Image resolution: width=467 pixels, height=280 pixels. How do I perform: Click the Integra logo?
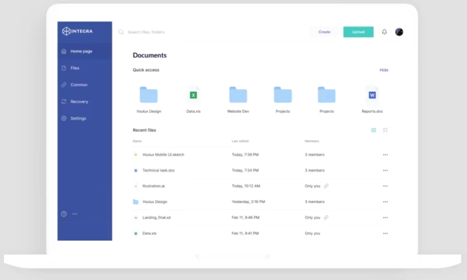[x=78, y=31]
